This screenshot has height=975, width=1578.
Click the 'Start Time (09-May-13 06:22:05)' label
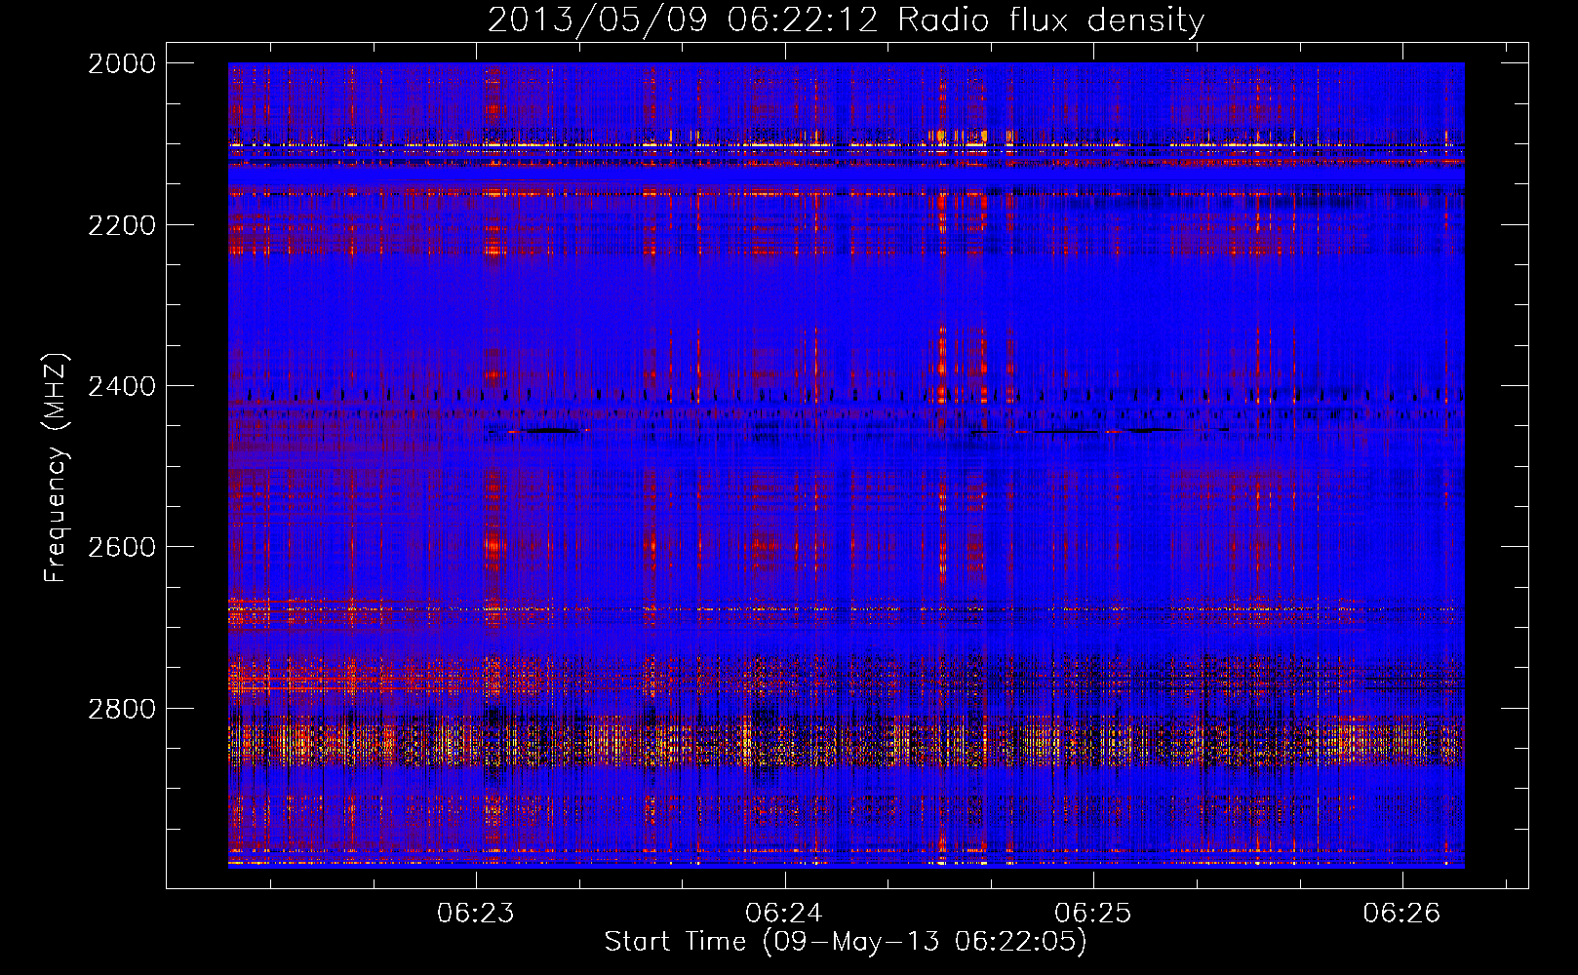(x=846, y=942)
